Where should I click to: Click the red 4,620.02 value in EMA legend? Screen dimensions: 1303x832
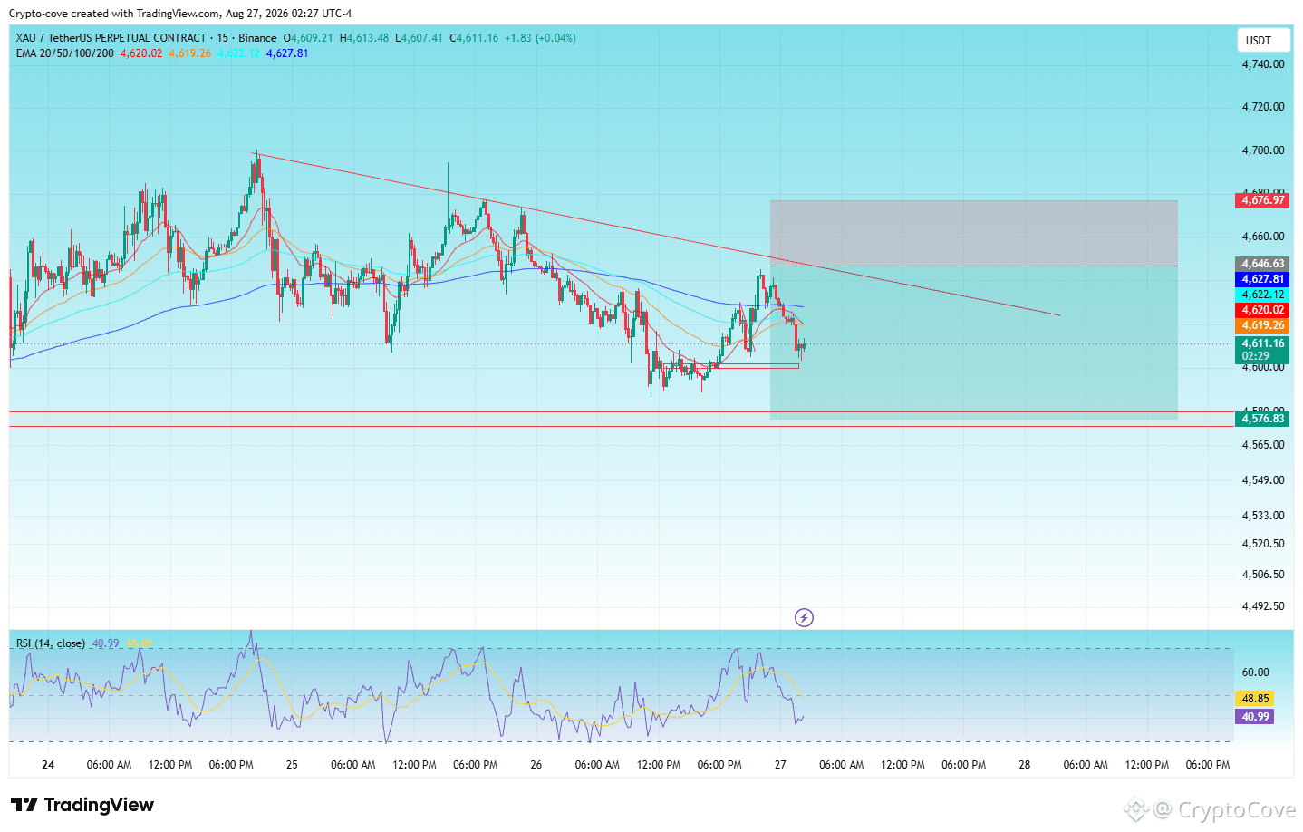(x=141, y=53)
